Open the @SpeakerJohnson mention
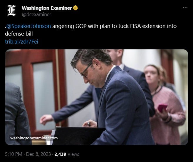 [29, 26]
